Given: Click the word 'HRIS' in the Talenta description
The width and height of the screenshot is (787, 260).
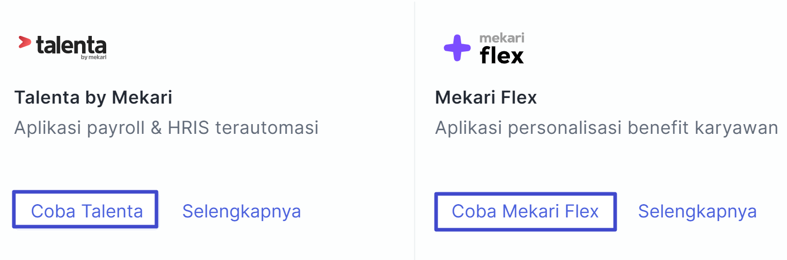Looking at the screenshot, I should [x=188, y=127].
